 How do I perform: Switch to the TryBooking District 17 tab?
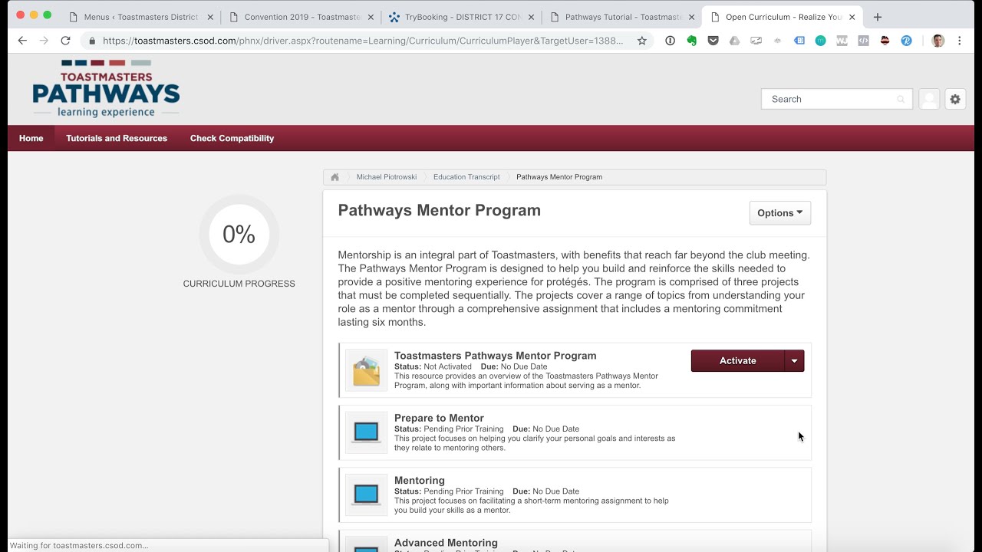[x=462, y=17]
